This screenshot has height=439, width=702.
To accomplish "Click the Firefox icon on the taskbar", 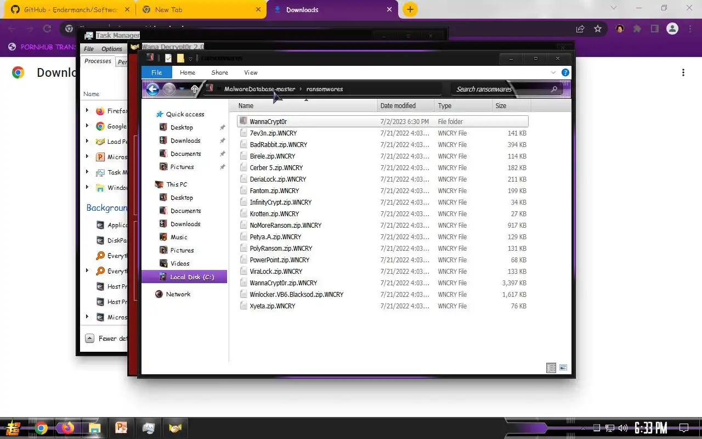I will pos(68,428).
